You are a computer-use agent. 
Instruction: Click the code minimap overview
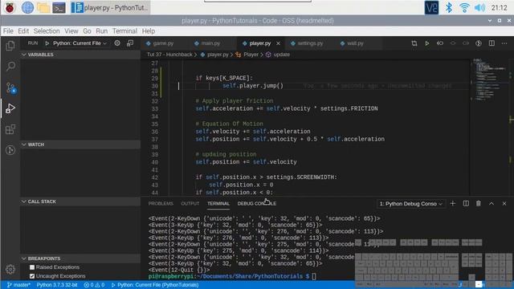click(x=490, y=79)
